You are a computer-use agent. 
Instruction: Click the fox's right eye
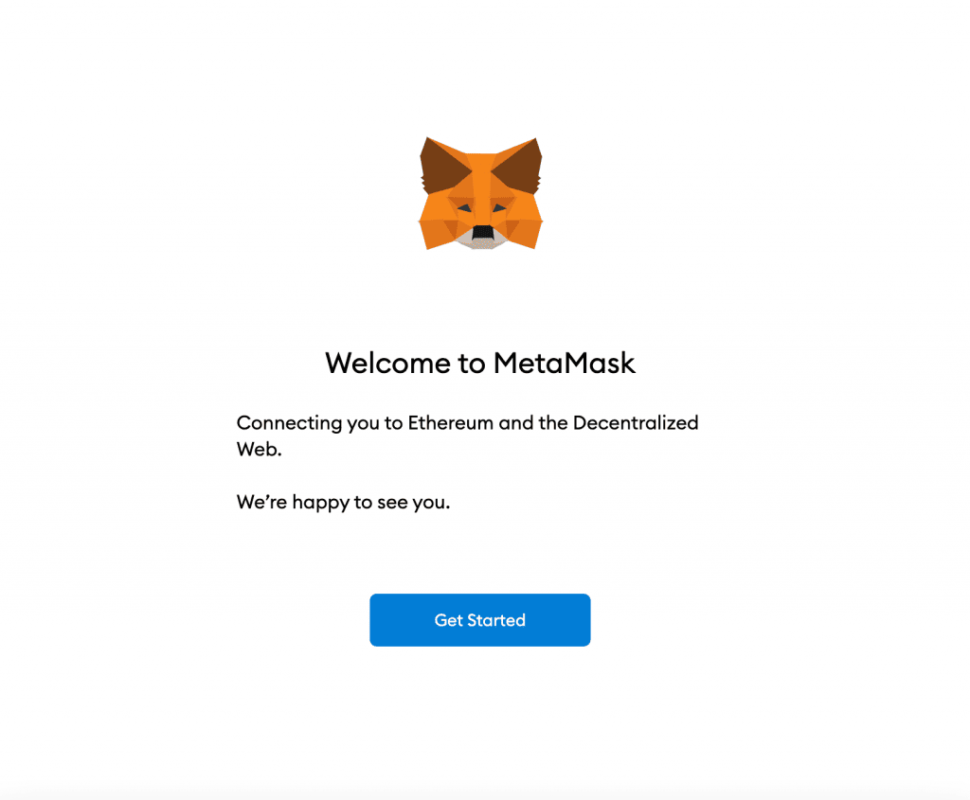tap(498, 208)
